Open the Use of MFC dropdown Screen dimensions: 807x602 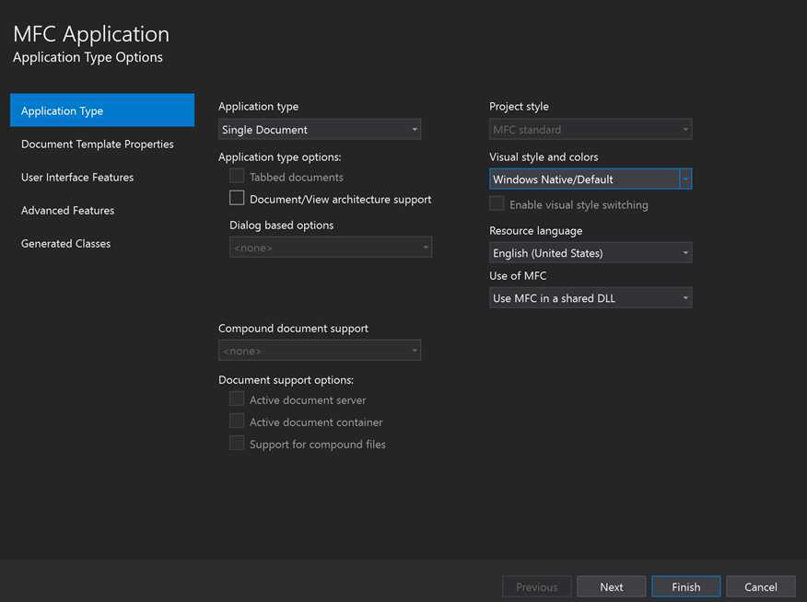click(x=591, y=298)
